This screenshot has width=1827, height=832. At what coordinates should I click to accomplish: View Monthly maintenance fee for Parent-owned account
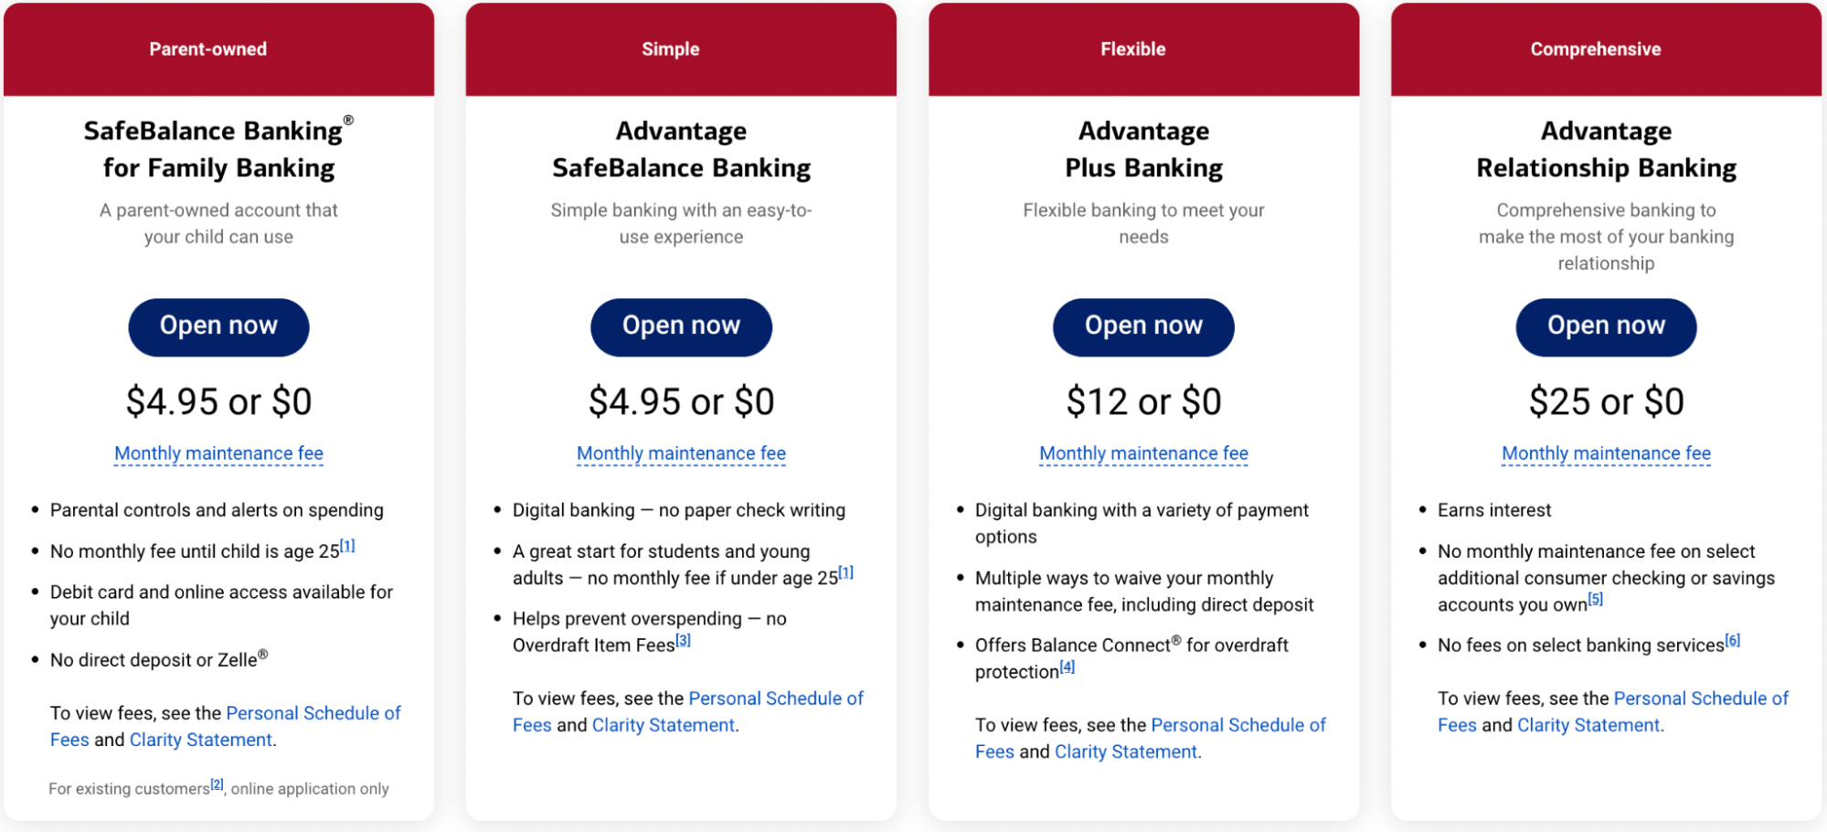point(218,453)
